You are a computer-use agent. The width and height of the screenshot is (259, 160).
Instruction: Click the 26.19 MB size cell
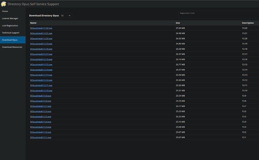coord(180,59)
